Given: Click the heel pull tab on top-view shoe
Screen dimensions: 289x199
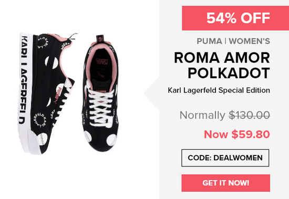Looking at the screenshot, I should tap(100, 39).
